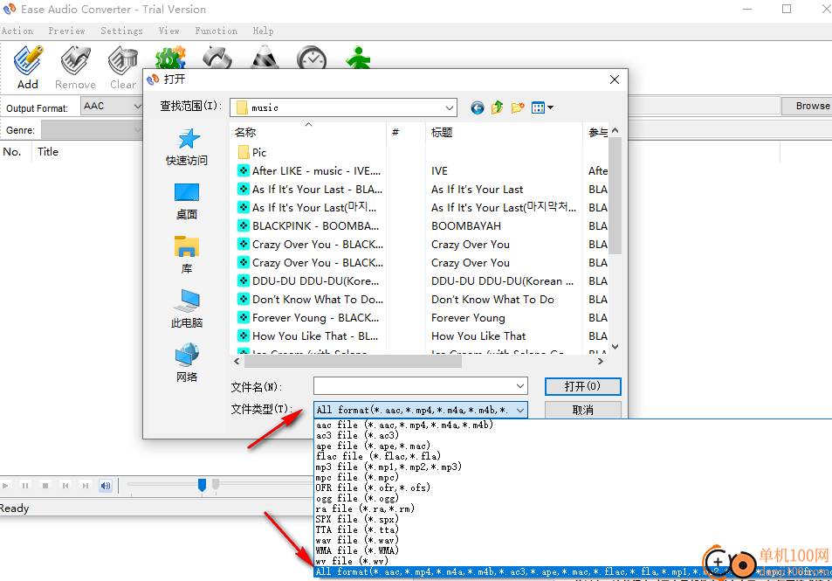Close the Open (打开) dialog
Viewport: 832px width, 581px height.
[615, 80]
